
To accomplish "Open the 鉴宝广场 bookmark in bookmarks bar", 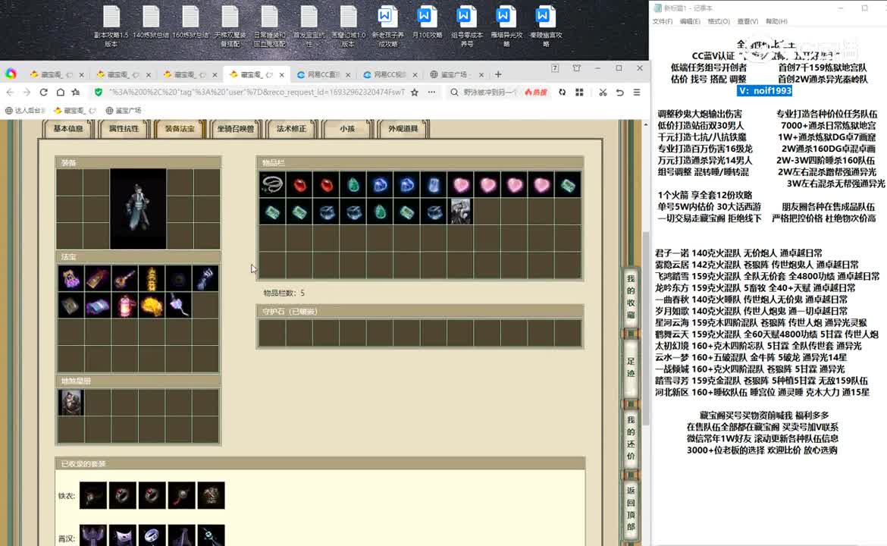I will pos(124,110).
